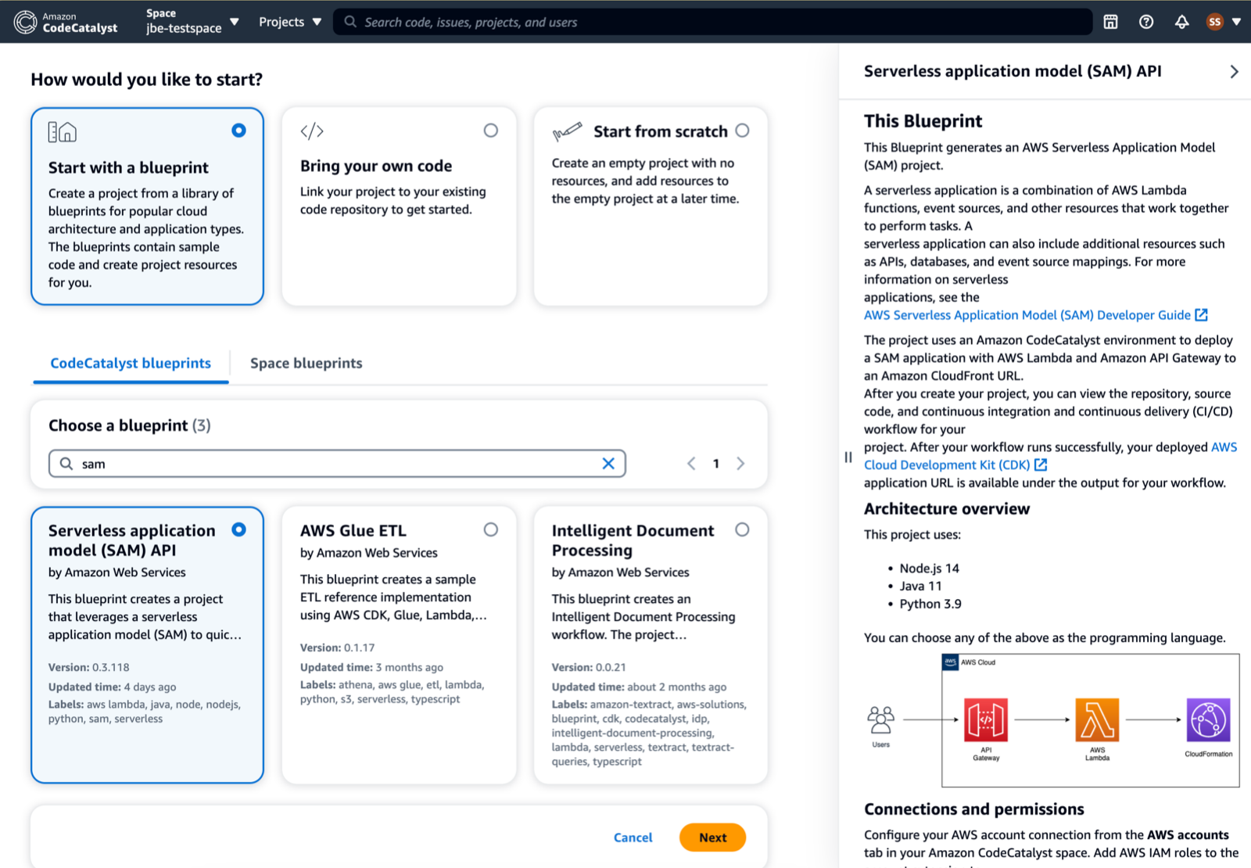Image resolution: width=1251 pixels, height=868 pixels.
Task: Click the Next button
Action: [x=712, y=837]
